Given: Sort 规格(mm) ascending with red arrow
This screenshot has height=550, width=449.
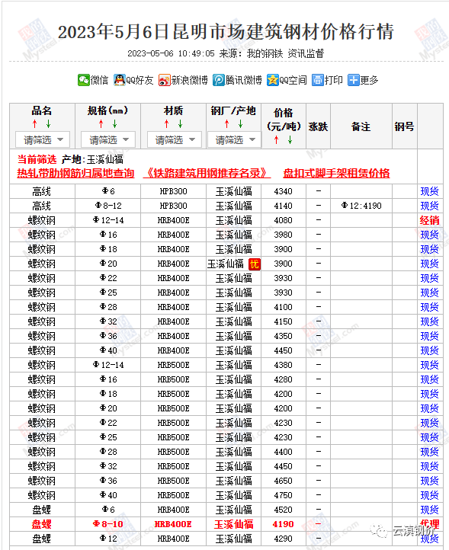Looking at the screenshot, I should 101,124.
